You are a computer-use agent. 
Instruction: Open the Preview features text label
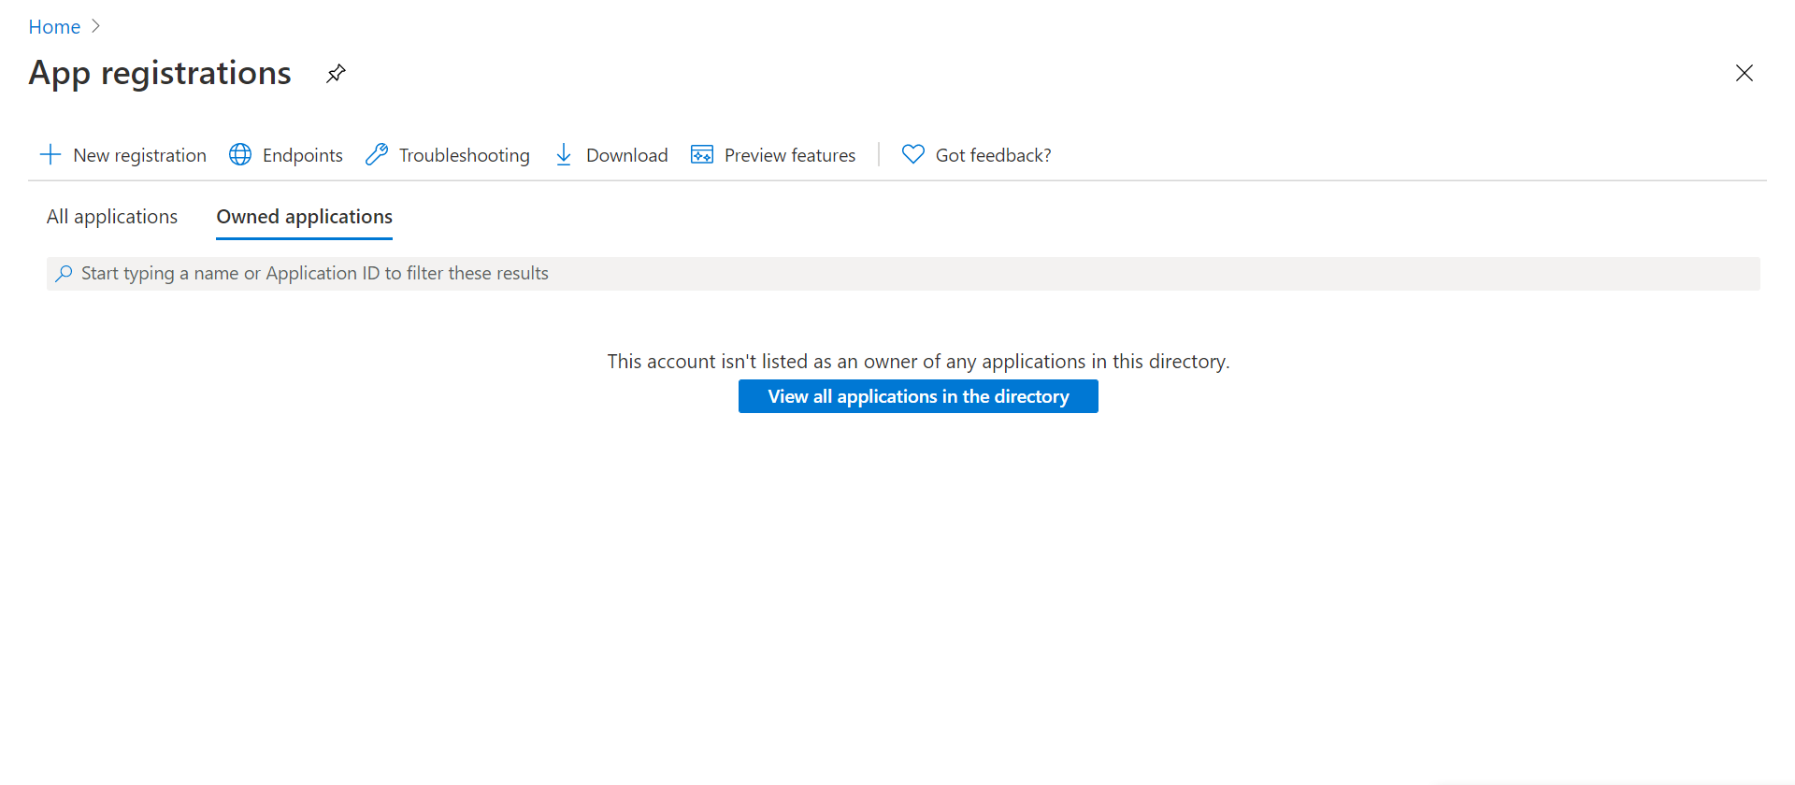tap(789, 155)
